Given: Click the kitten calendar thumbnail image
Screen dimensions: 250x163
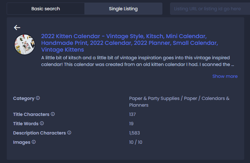Looking at the screenshot, I should coord(25,45).
